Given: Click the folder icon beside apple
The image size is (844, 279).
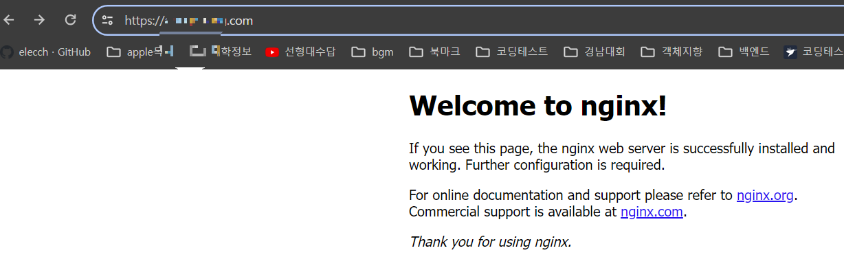Looking at the screenshot, I should 113,52.
